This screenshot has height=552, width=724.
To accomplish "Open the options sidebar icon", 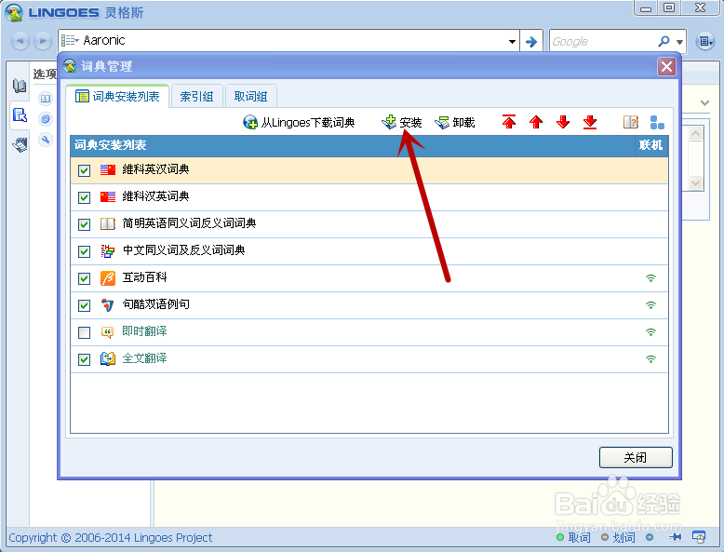I will (x=20, y=114).
